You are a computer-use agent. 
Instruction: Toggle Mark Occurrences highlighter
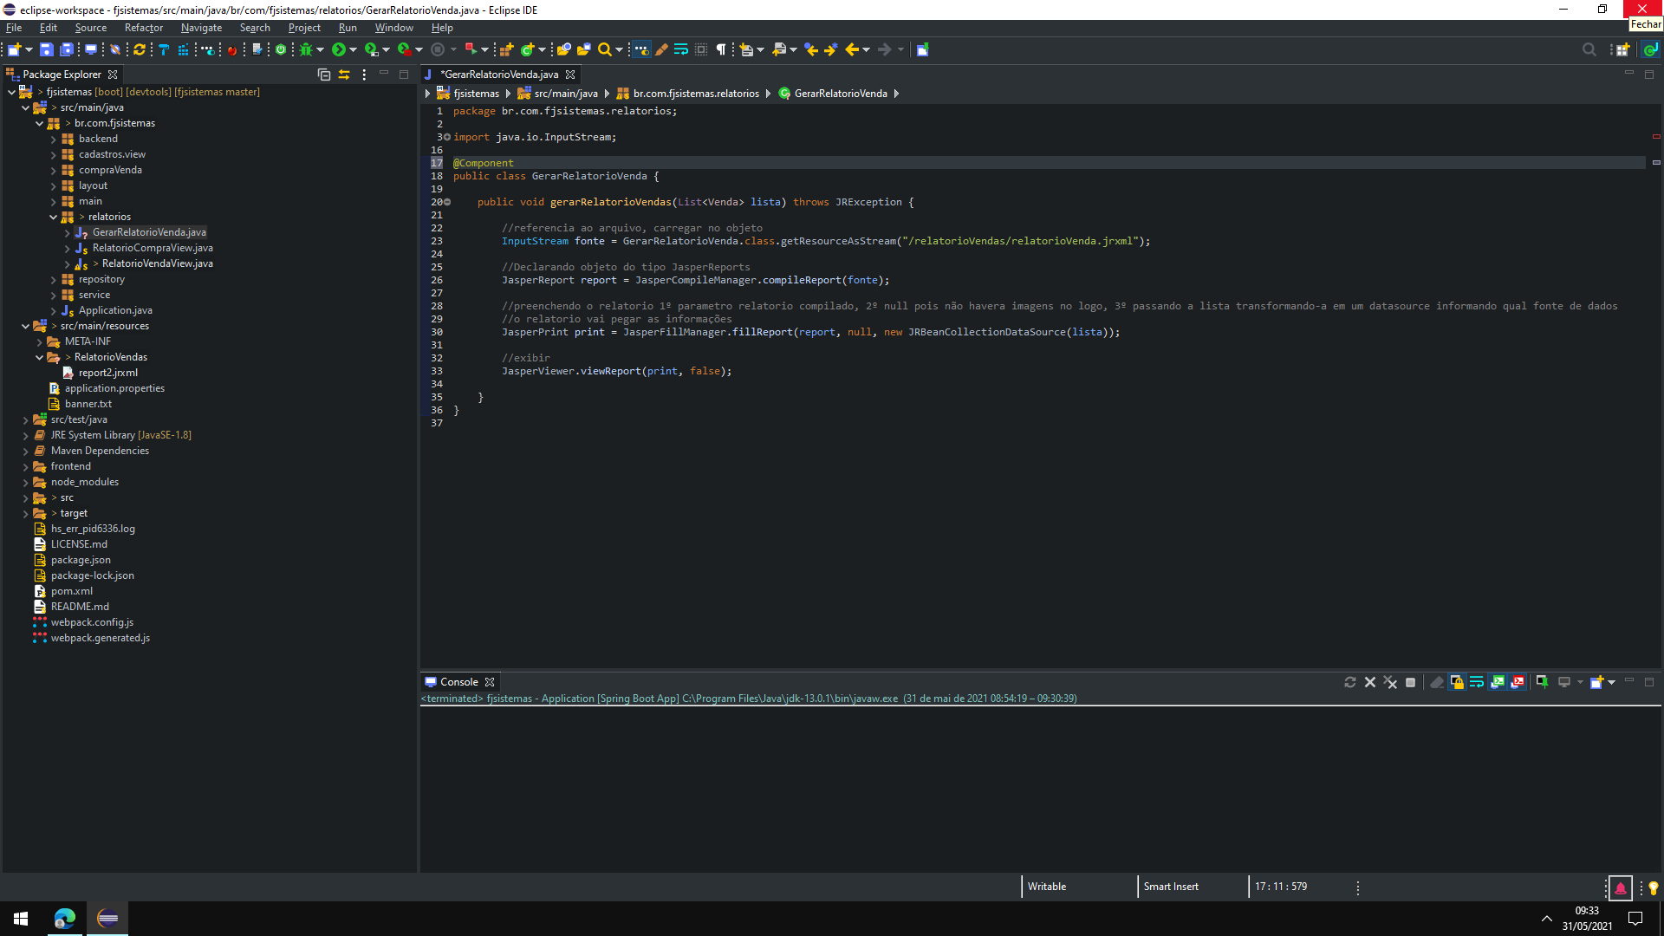tap(662, 50)
